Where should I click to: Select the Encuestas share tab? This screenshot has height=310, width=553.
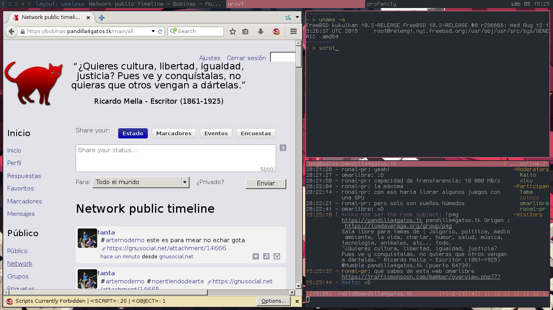tap(256, 133)
